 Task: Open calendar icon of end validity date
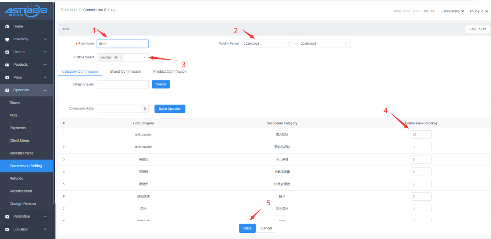[346, 44]
